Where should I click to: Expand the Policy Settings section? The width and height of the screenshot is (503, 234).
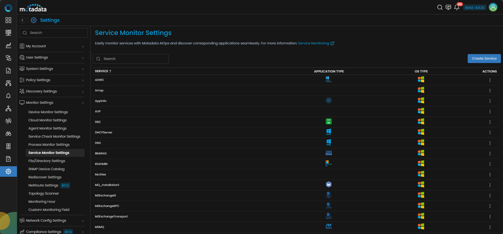tap(52, 80)
